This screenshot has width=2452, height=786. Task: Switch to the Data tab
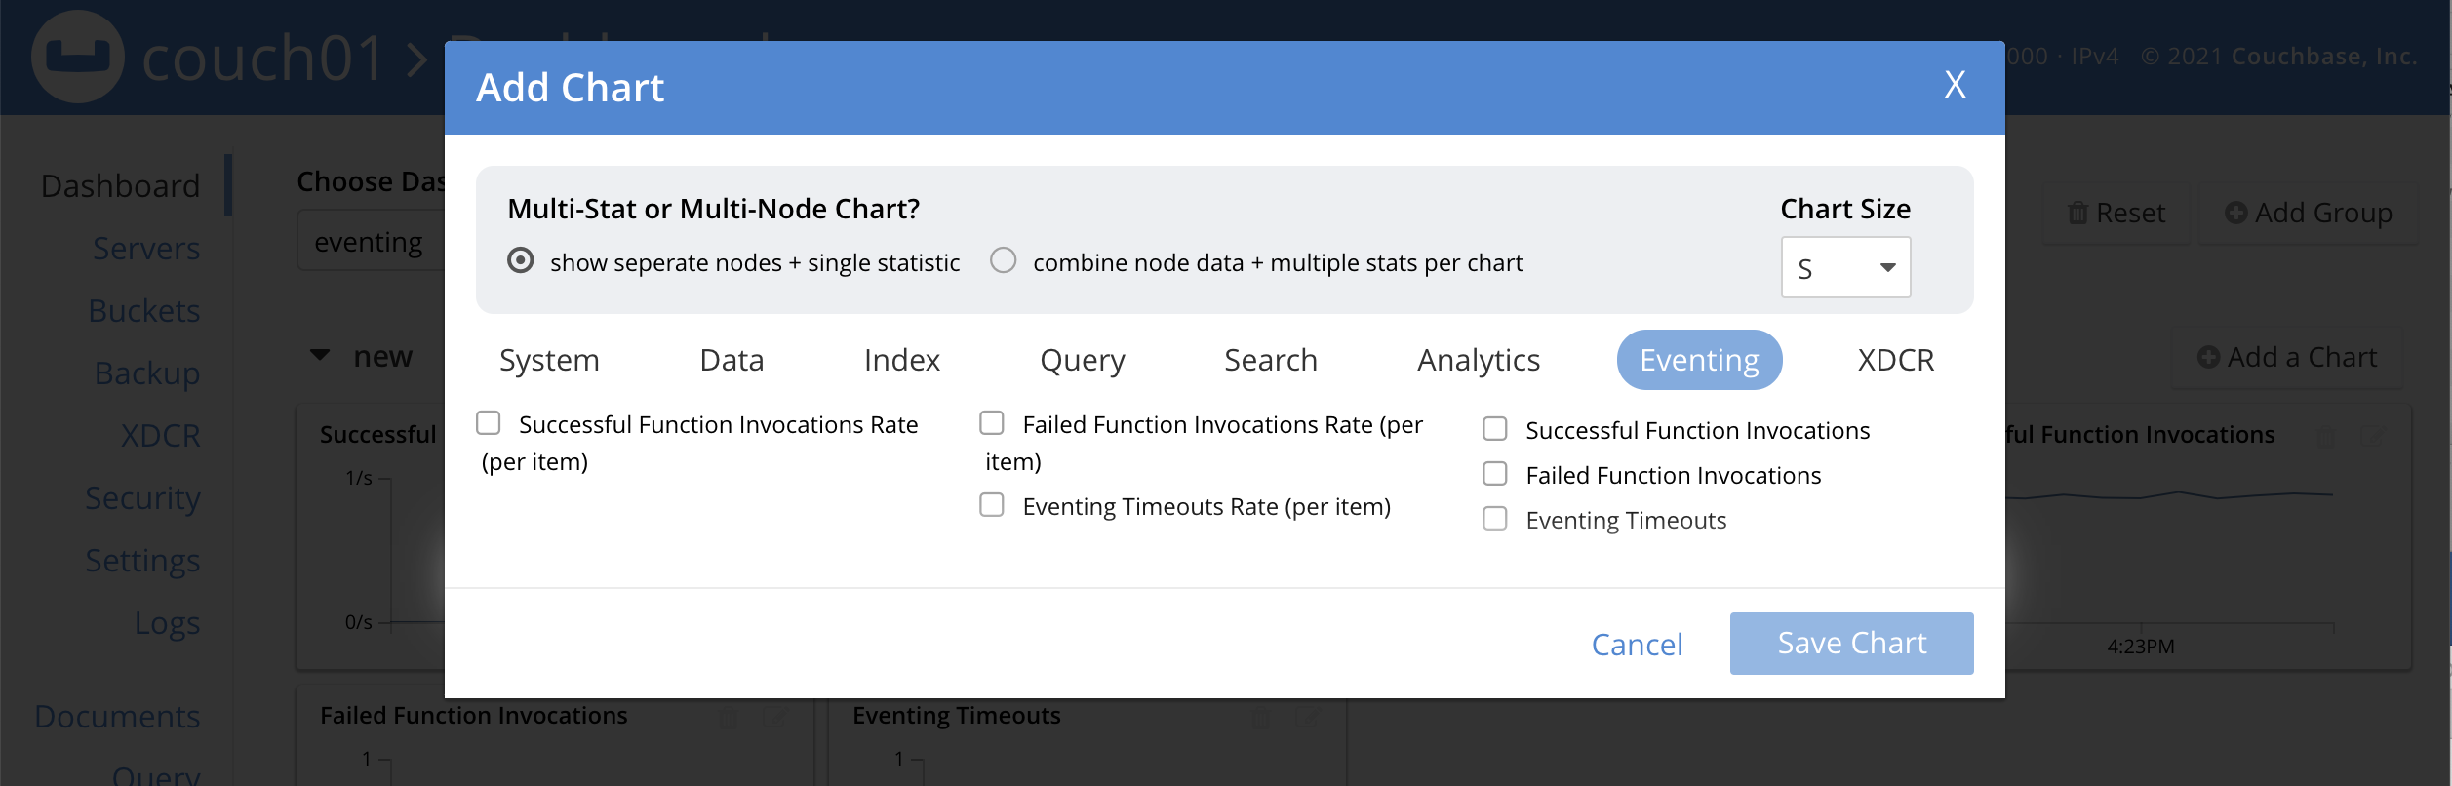(x=732, y=360)
